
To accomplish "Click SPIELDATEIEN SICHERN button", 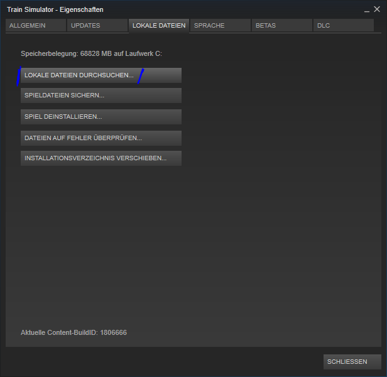I will pyautogui.click(x=101, y=96).
